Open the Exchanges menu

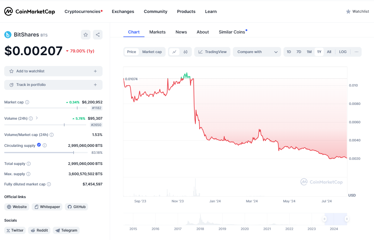[123, 11]
